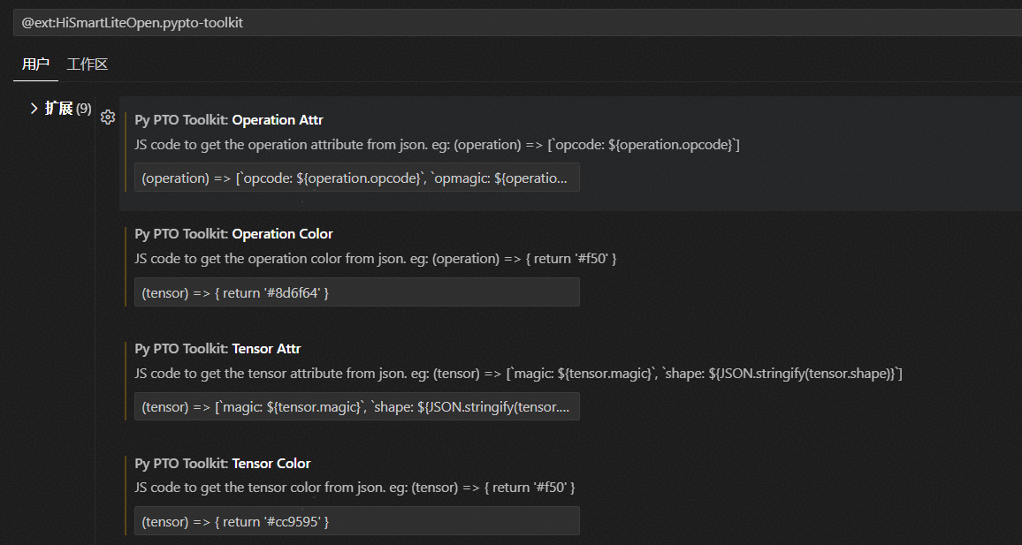The width and height of the screenshot is (1022, 545).
Task: Switch to the 工作区 settings tab
Action: (88, 64)
